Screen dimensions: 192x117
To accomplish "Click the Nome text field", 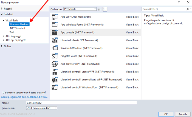I will click(81, 103).
